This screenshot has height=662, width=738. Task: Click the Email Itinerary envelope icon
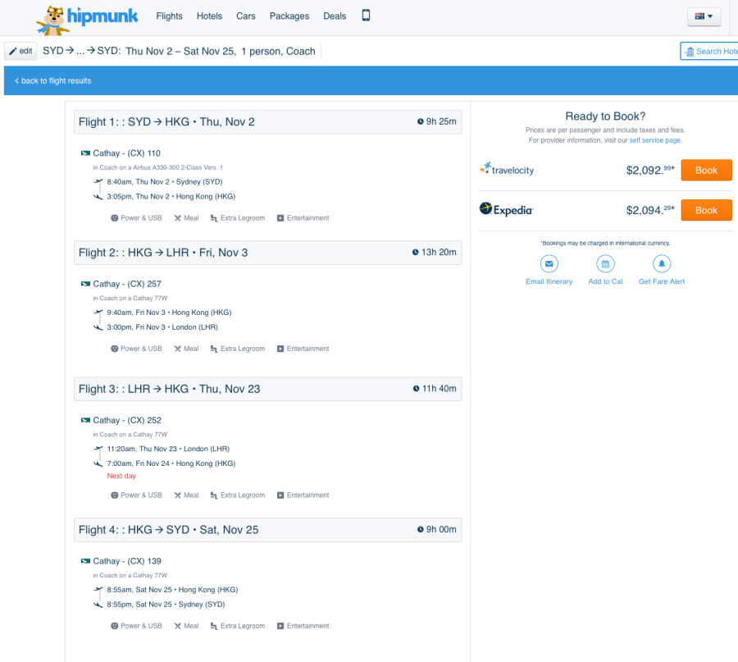[549, 263]
